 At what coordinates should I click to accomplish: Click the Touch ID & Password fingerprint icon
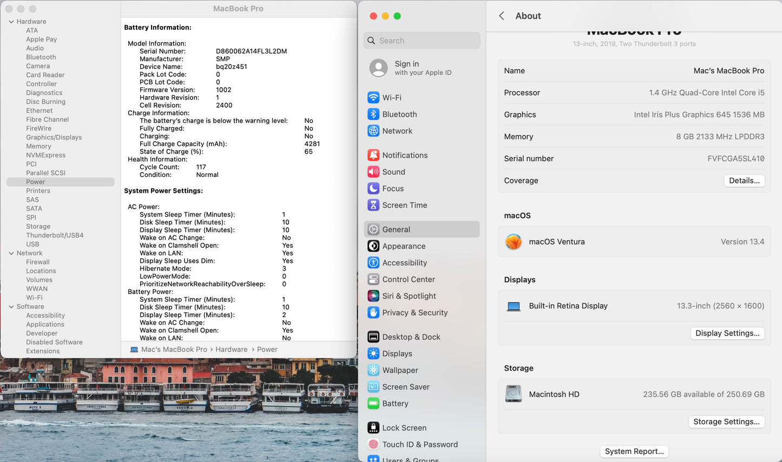click(x=373, y=445)
